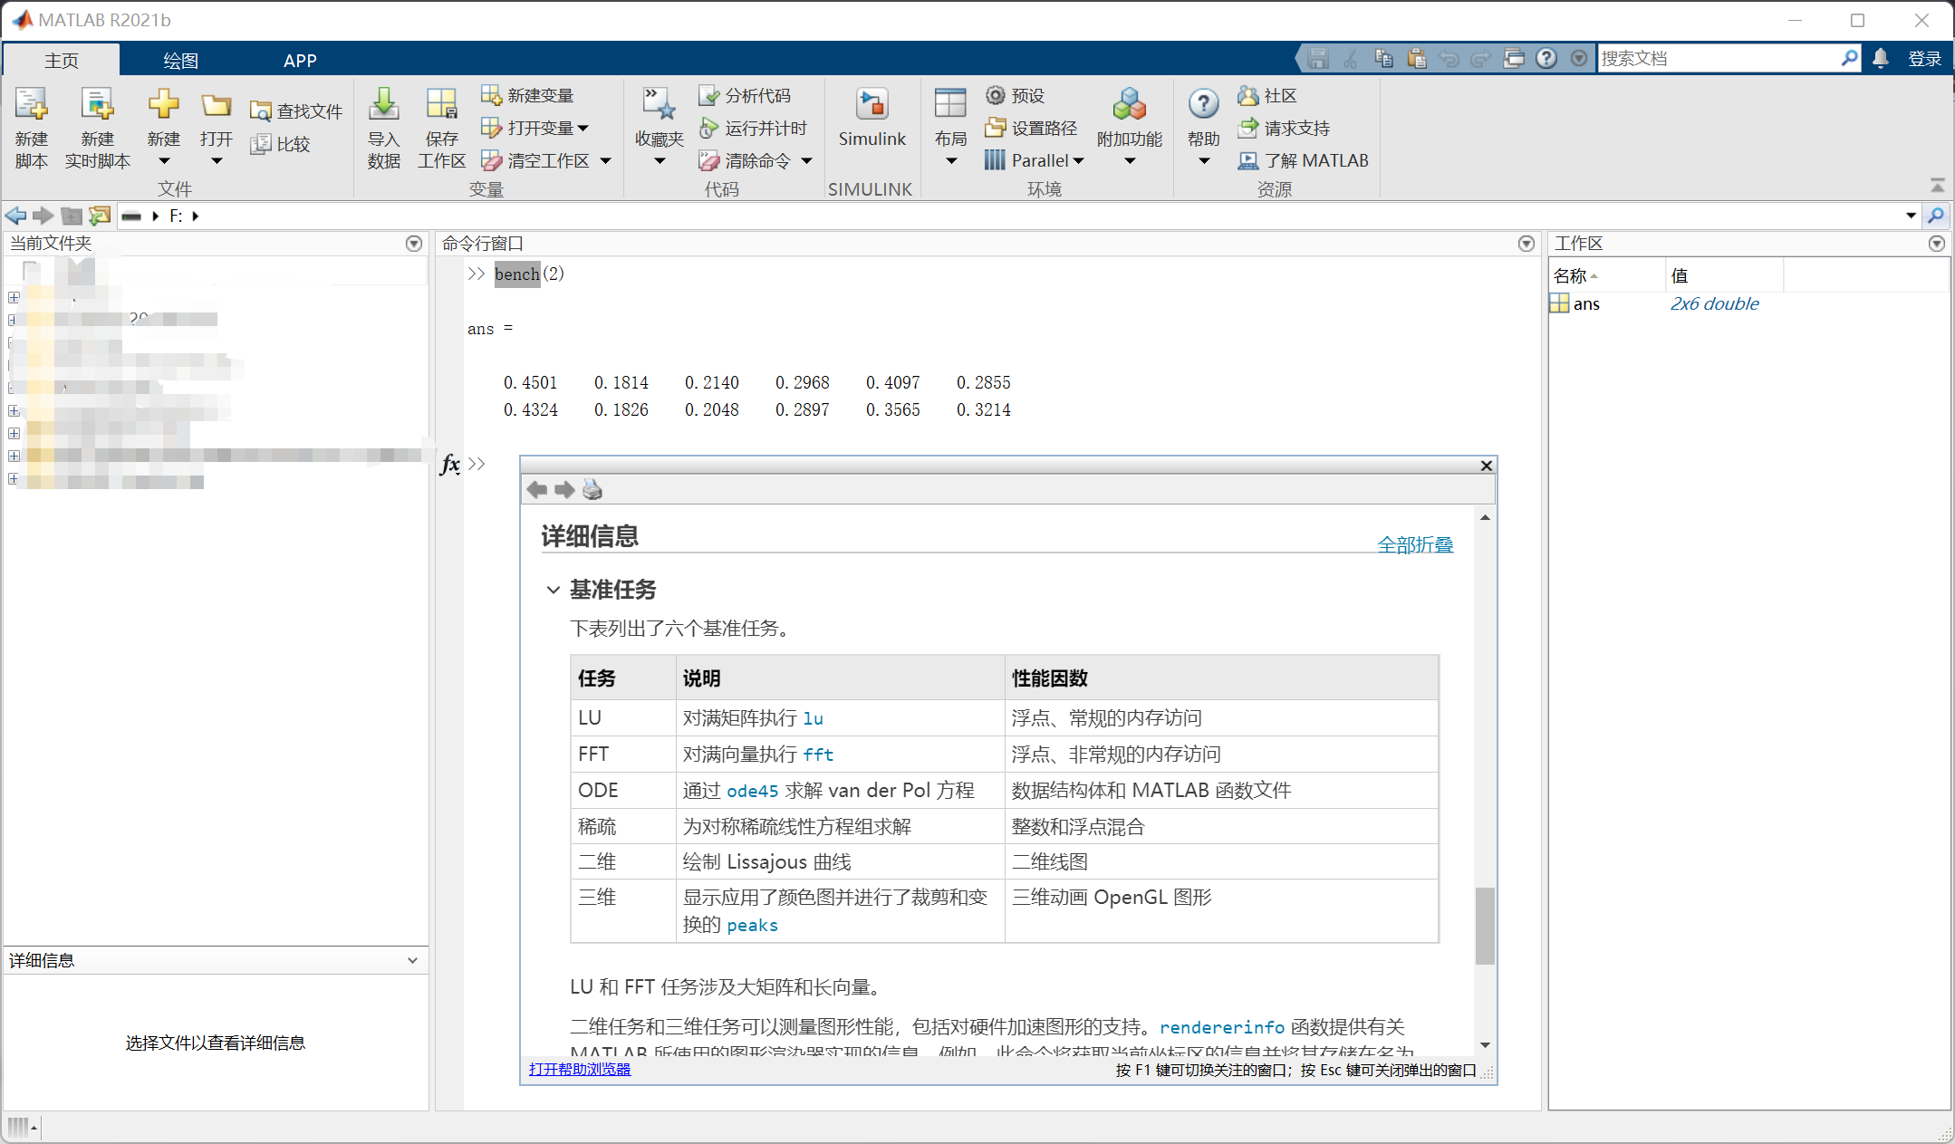Click the Browse for folder icon
1955x1144 pixels.
100,216
